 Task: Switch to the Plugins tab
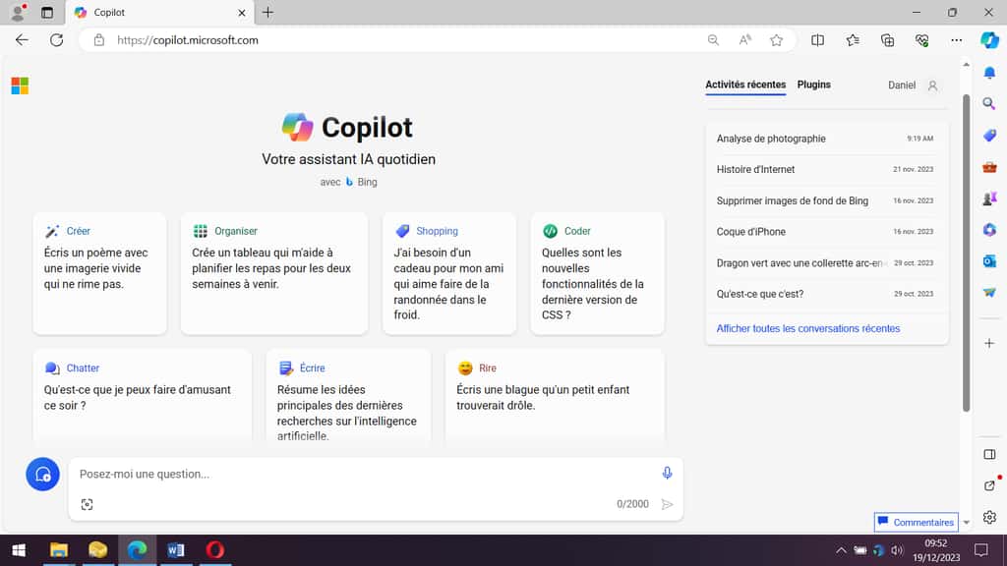(814, 85)
